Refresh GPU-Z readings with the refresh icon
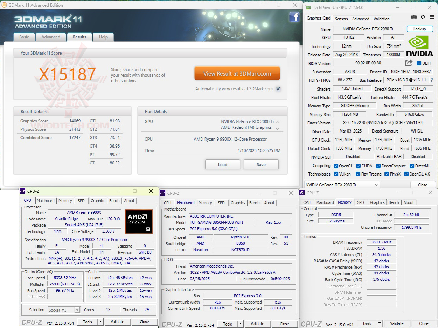The width and height of the screenshot is (438, 328). point(423,17)
